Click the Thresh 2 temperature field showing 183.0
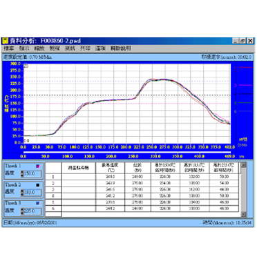The width and height of the screenshot is (257, 257). [32, 193]
